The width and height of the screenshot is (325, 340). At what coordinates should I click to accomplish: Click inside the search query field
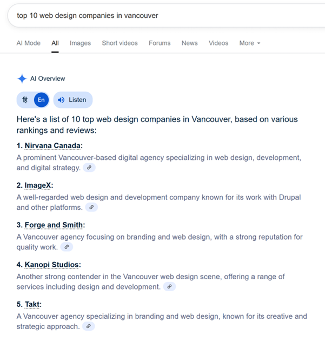167,16
